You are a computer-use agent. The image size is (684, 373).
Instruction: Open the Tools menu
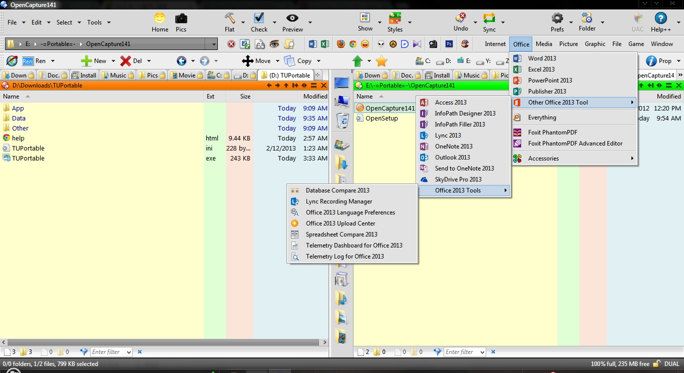[x=94, y=22]
